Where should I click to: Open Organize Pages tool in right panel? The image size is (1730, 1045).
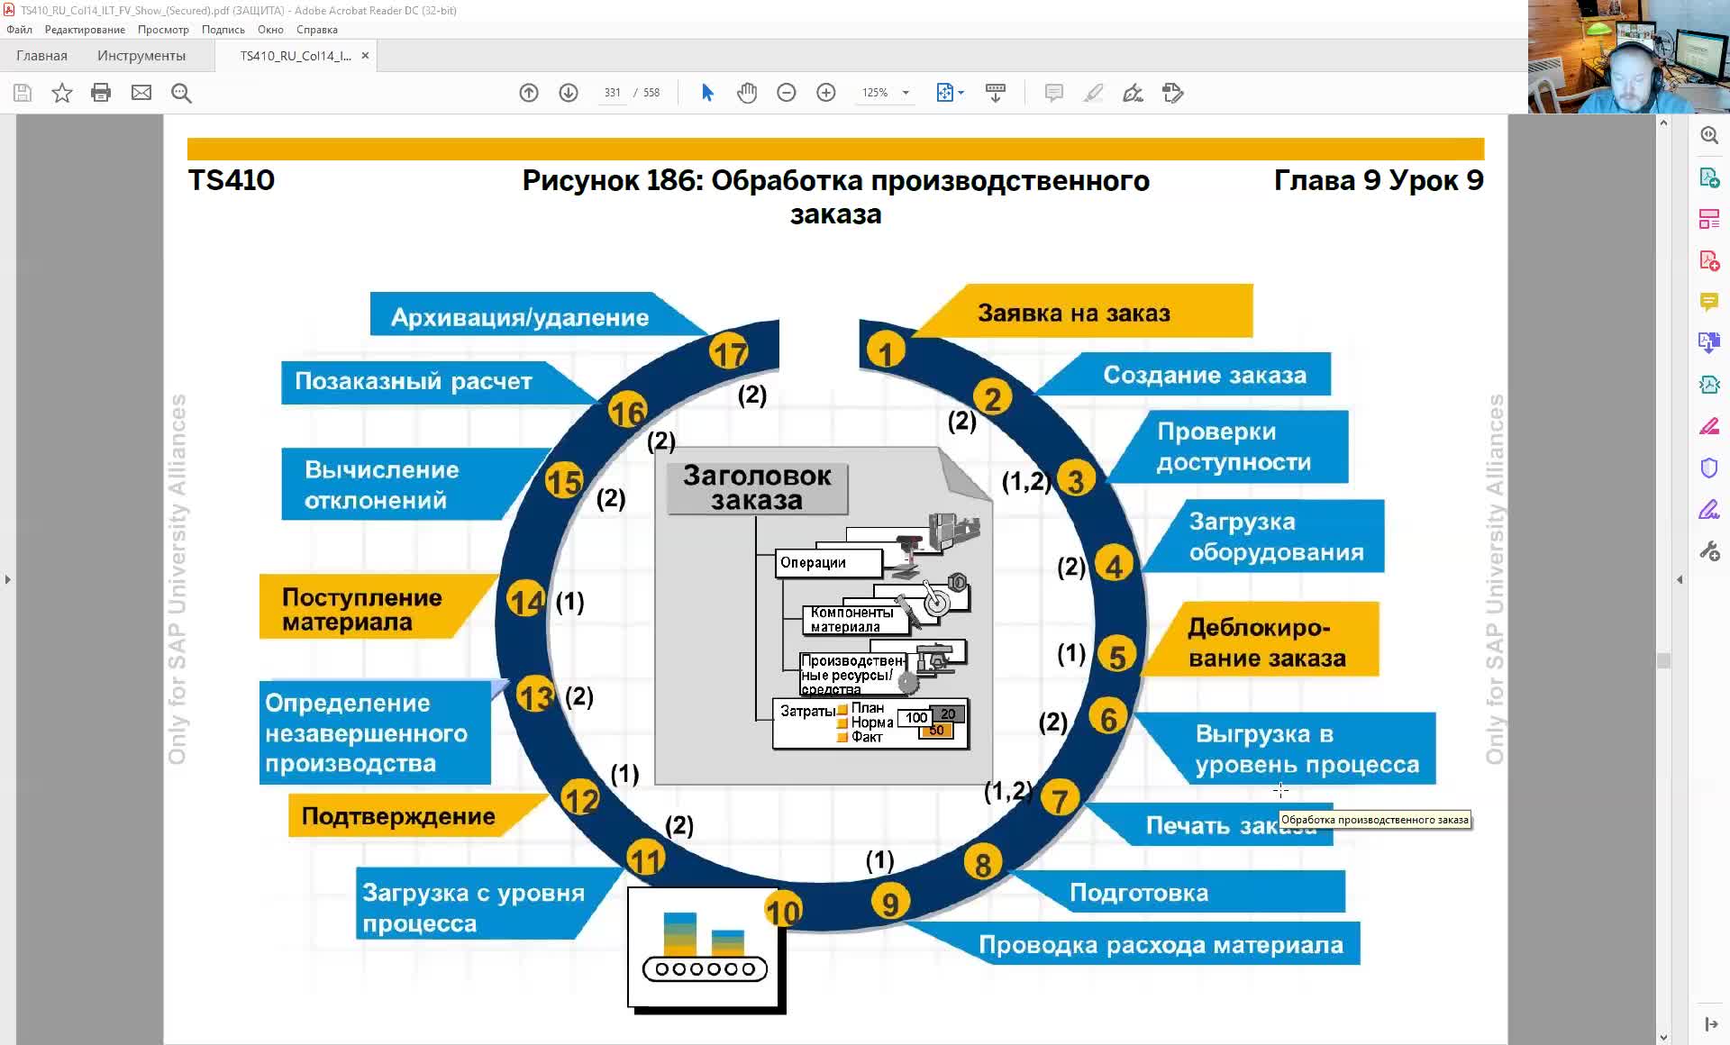click(1709, 219)
